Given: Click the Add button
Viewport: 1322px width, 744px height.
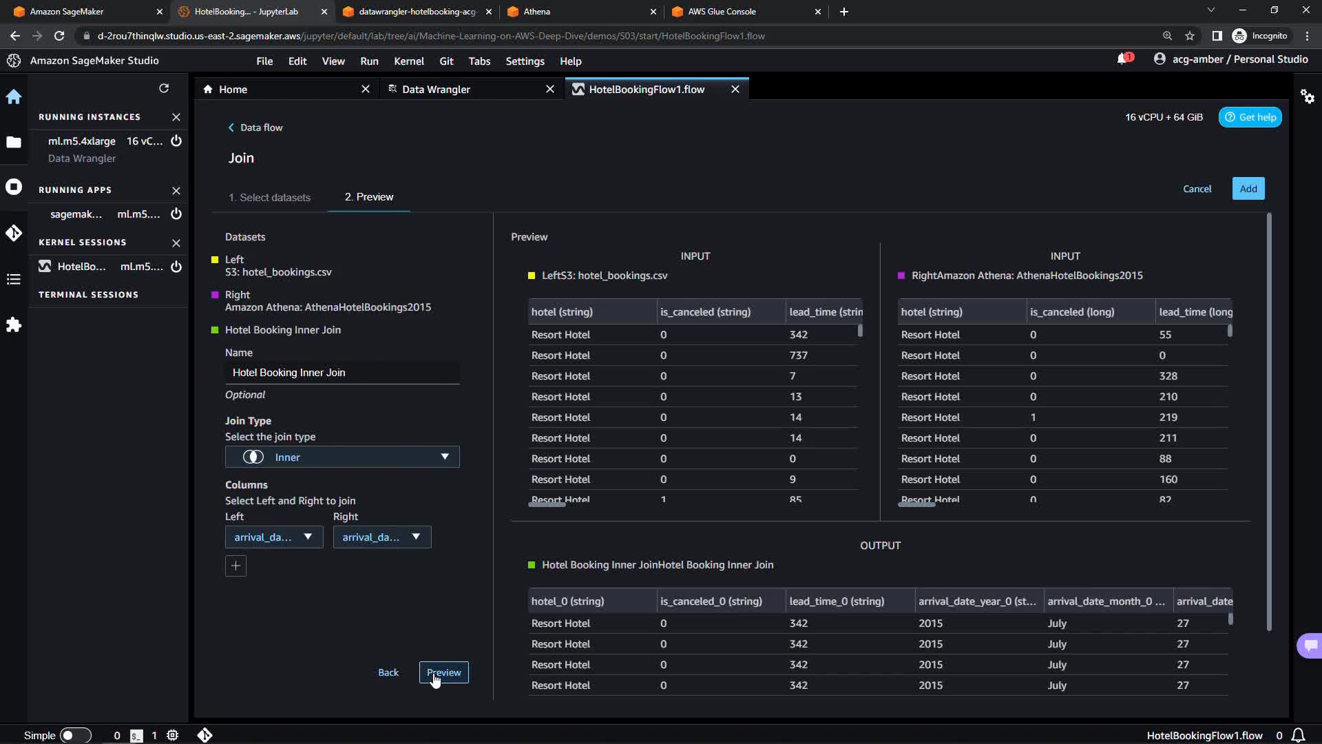Looking at the screenshot, I should [1248, 189].
